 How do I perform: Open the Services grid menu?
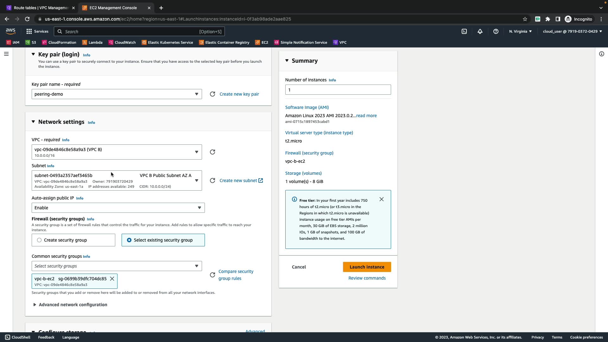point(37,31)
